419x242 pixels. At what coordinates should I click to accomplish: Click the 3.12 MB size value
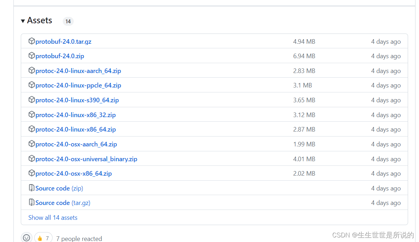pos(304,115)
